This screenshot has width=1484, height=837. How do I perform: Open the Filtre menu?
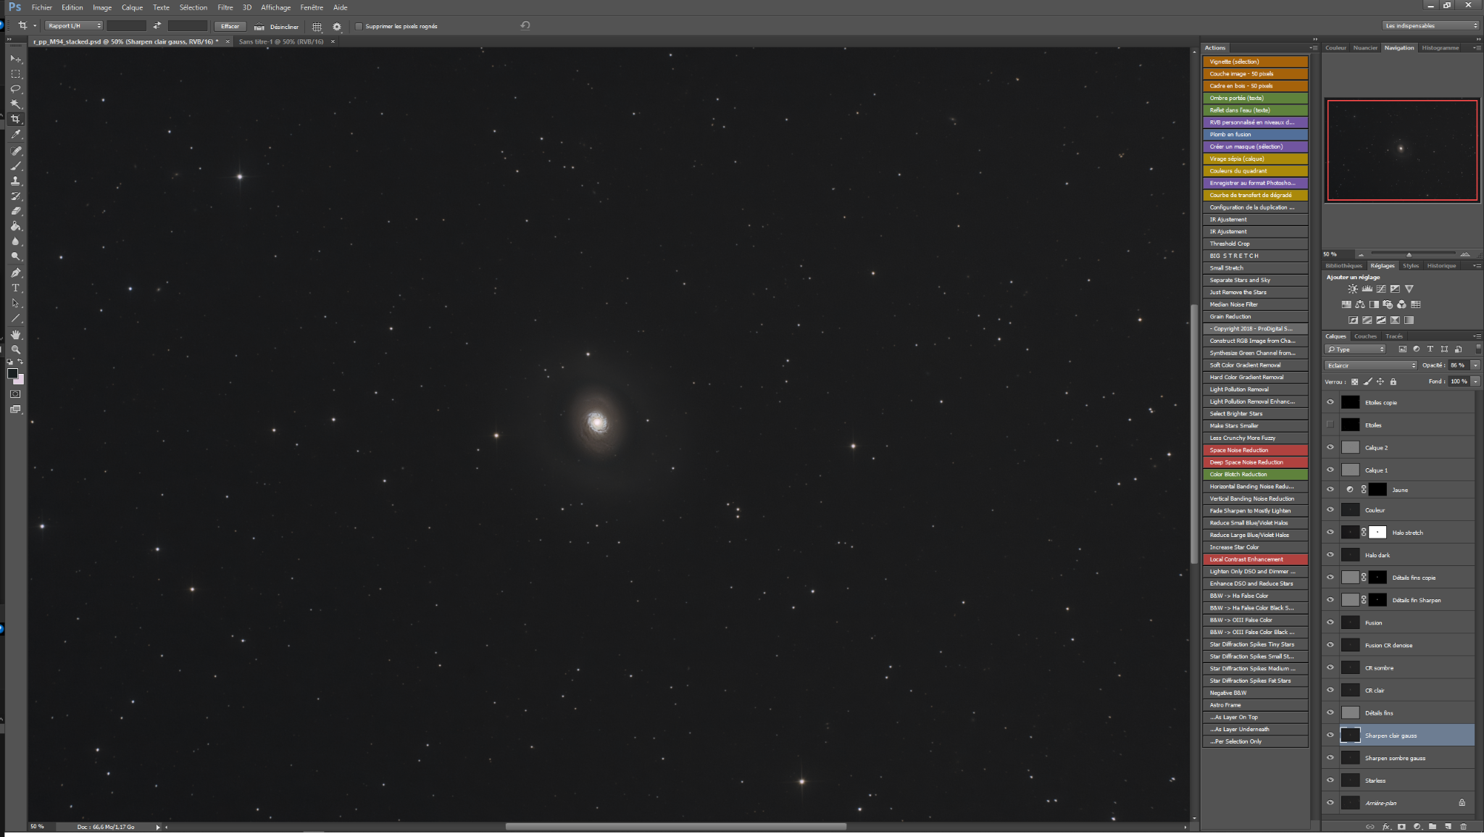[225, 7]
